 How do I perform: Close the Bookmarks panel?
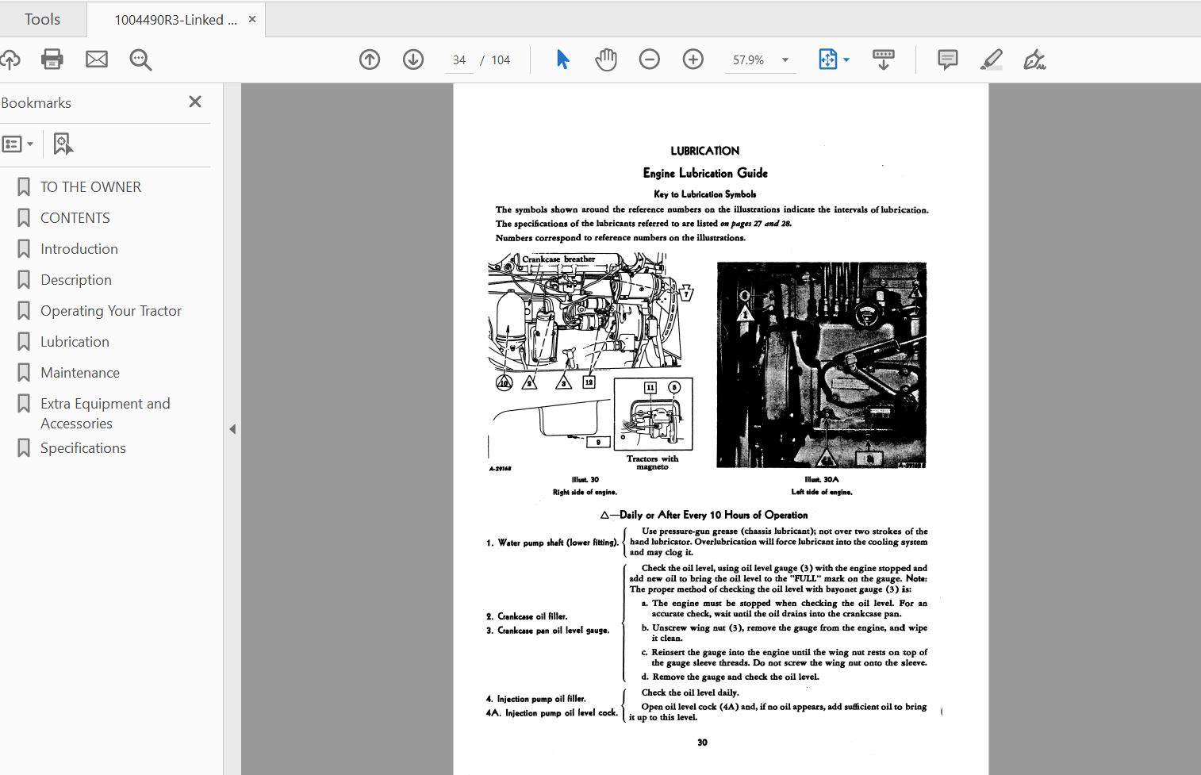pos(195,102)
